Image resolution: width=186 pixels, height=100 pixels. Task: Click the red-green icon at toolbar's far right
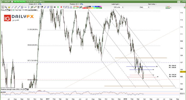[185, 7]
